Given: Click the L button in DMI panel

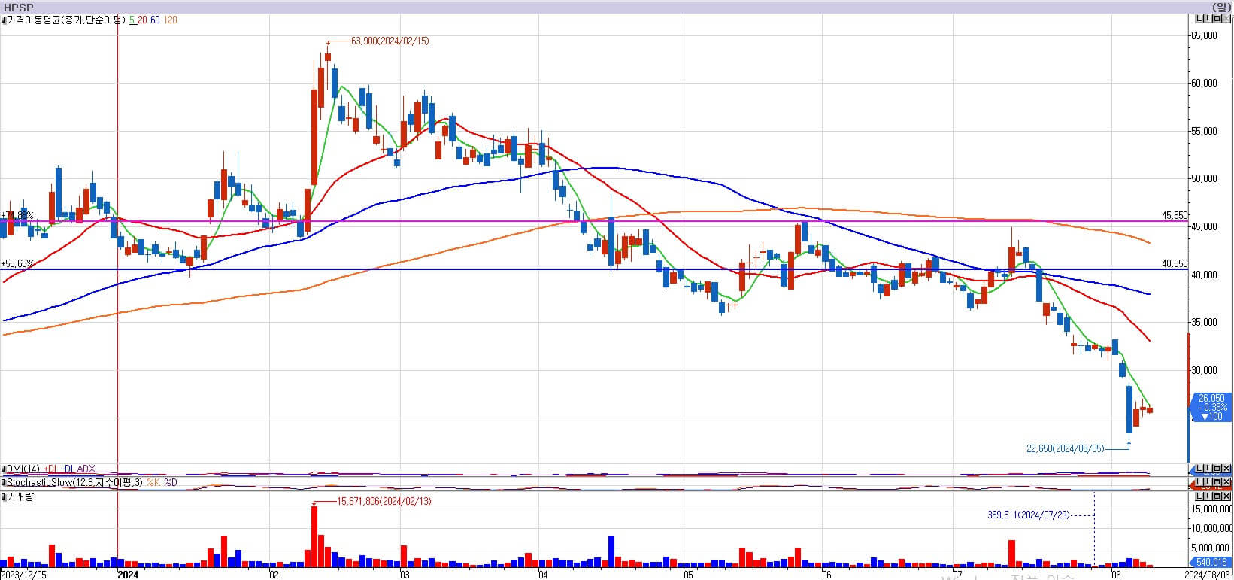Looking at the screenshot, I should pos(1199,468).
